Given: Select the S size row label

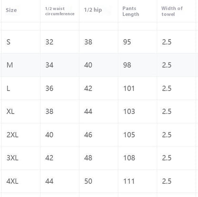Looking at the screenshot, I should tap(9, 42).
